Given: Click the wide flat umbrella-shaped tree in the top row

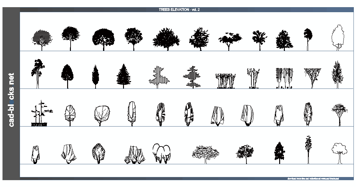Looking at the screenshot, I should point(230,40).
